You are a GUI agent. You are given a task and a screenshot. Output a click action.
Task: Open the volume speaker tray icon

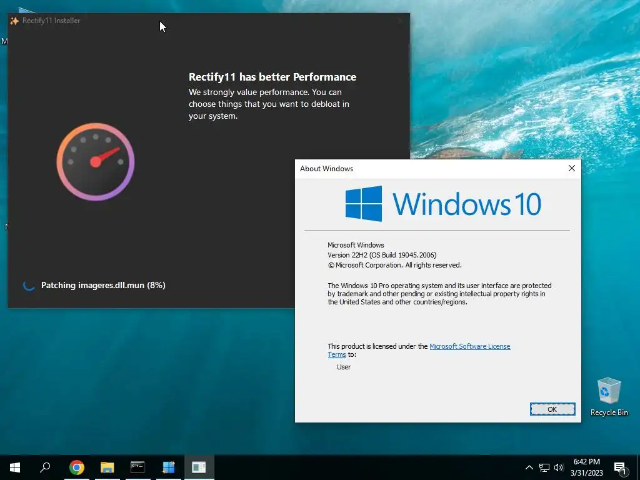[559, 467]
